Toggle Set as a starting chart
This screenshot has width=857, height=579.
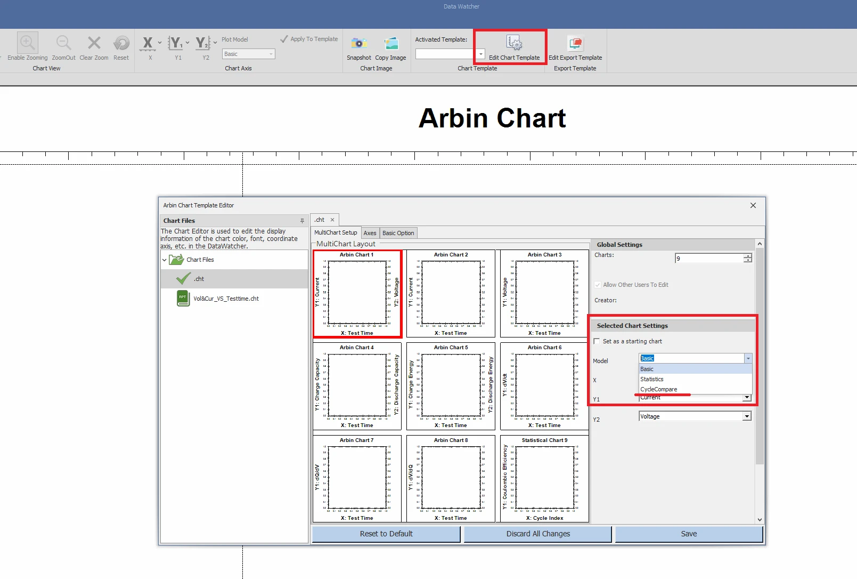[x=597, y=341]
